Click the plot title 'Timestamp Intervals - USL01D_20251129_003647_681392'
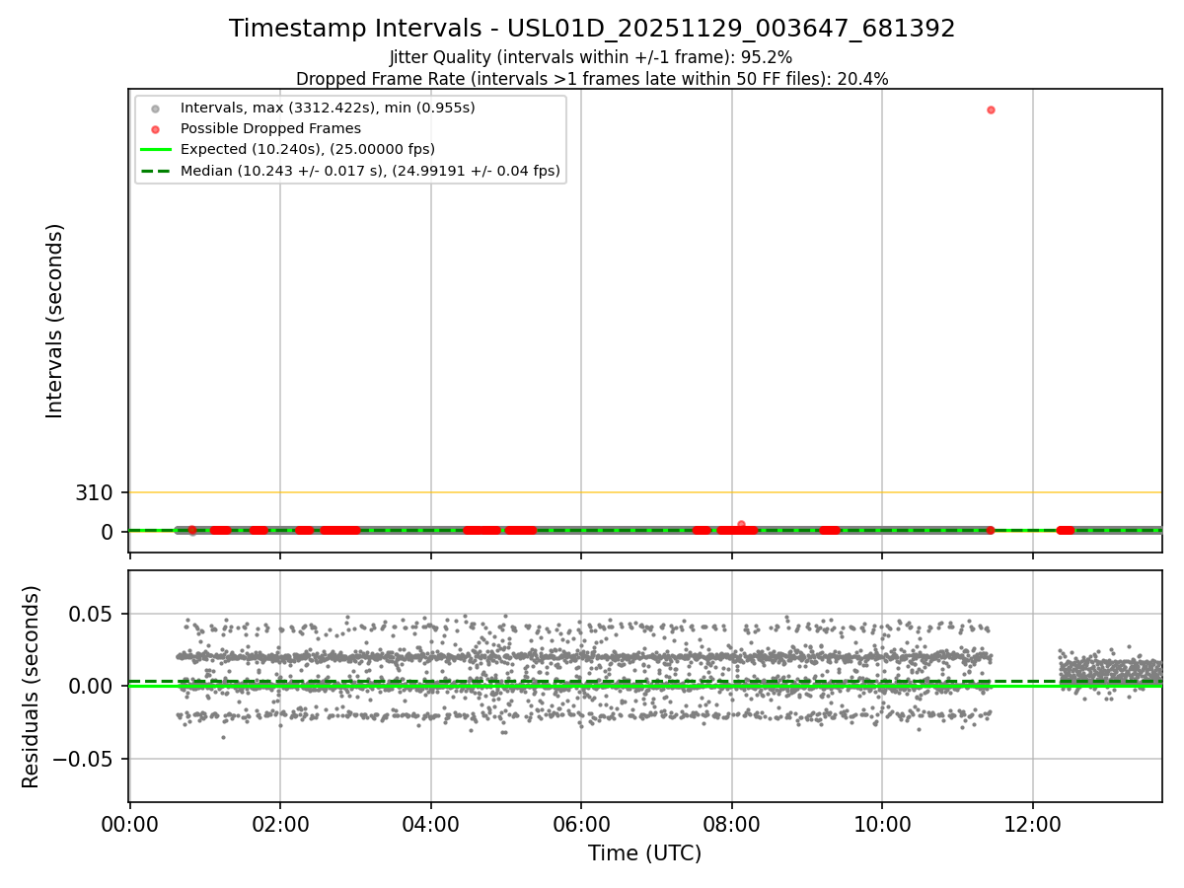Image resolution: width=1184 pixels, height=888 pixels. [592, 29]
